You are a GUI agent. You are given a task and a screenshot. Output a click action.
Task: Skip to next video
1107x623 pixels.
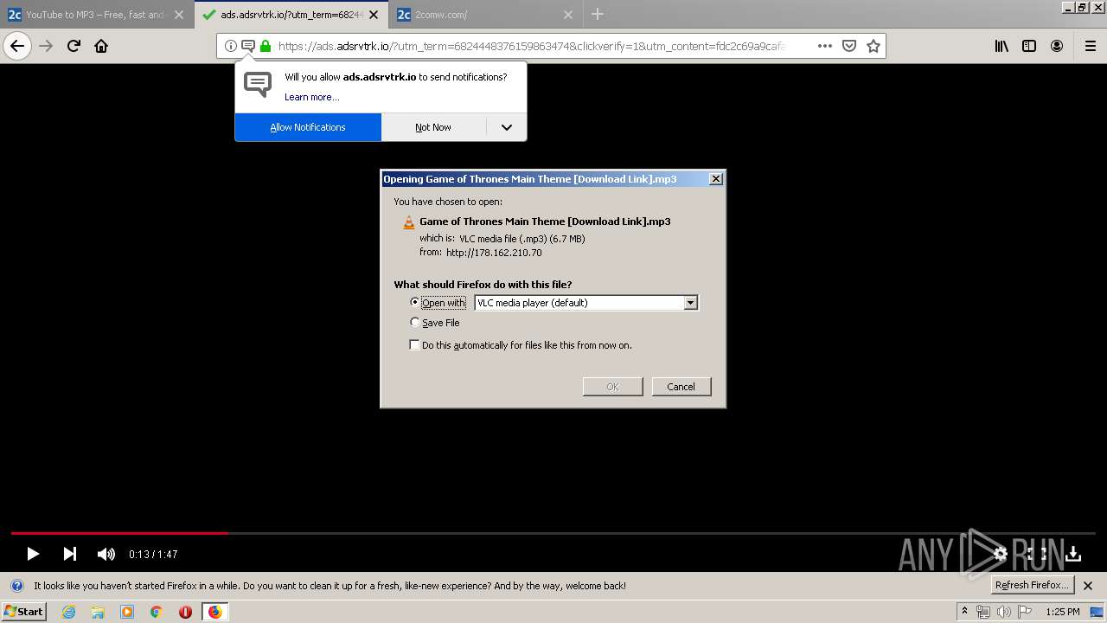[x=70, y=554]
